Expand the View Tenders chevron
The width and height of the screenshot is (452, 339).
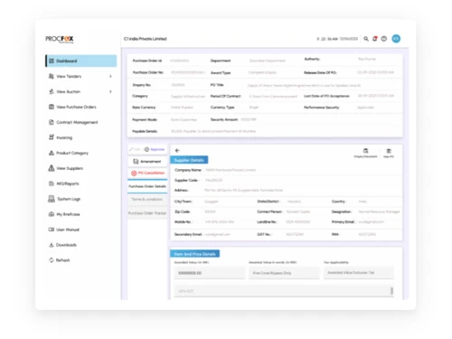pyautogui.click(x=110, y=76)
